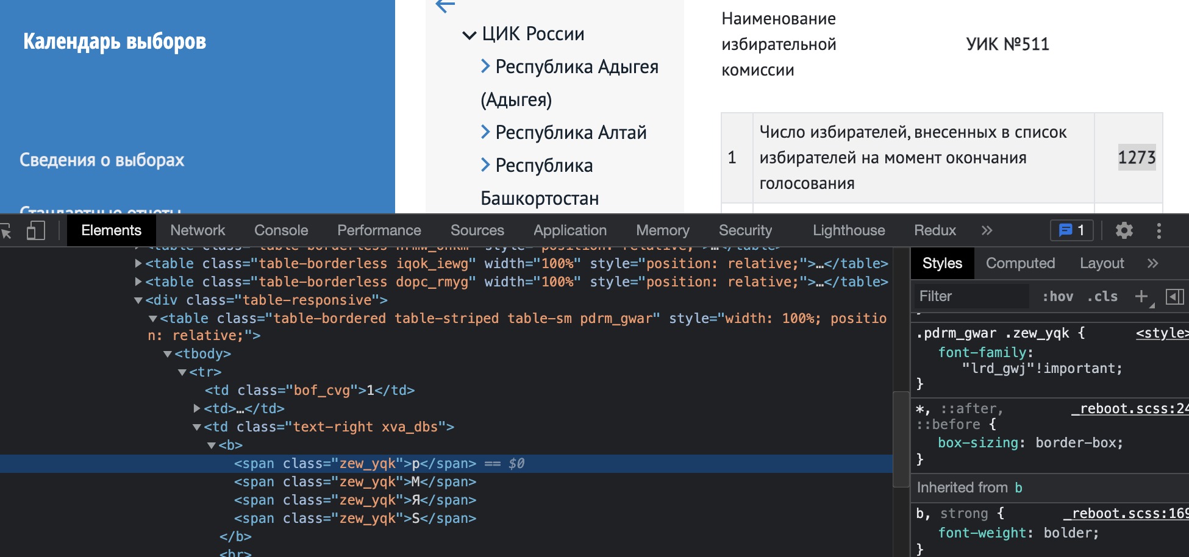Toggle the device toolbar icon
Image resolution: width=1189 pixels, height=557 pixels.
[36, 230]
